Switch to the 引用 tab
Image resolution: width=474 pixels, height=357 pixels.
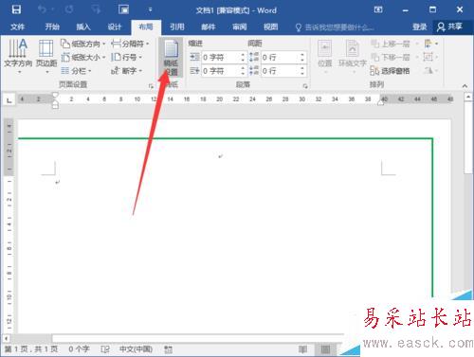point(177,27)
